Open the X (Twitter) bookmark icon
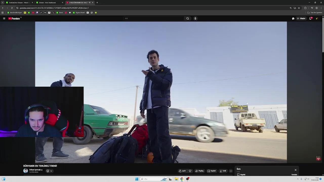This screenshot has width=324, height=182. tap(53, 13)
